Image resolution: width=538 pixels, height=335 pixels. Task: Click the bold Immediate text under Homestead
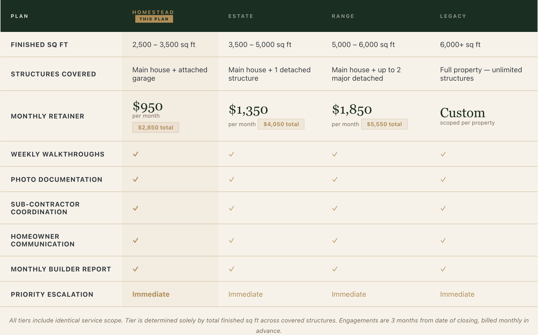151,294
